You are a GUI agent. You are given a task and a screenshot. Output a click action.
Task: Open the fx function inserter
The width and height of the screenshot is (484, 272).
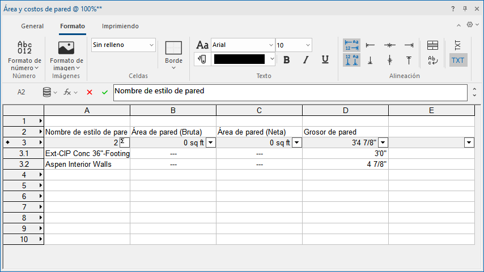tap(67, 92)
